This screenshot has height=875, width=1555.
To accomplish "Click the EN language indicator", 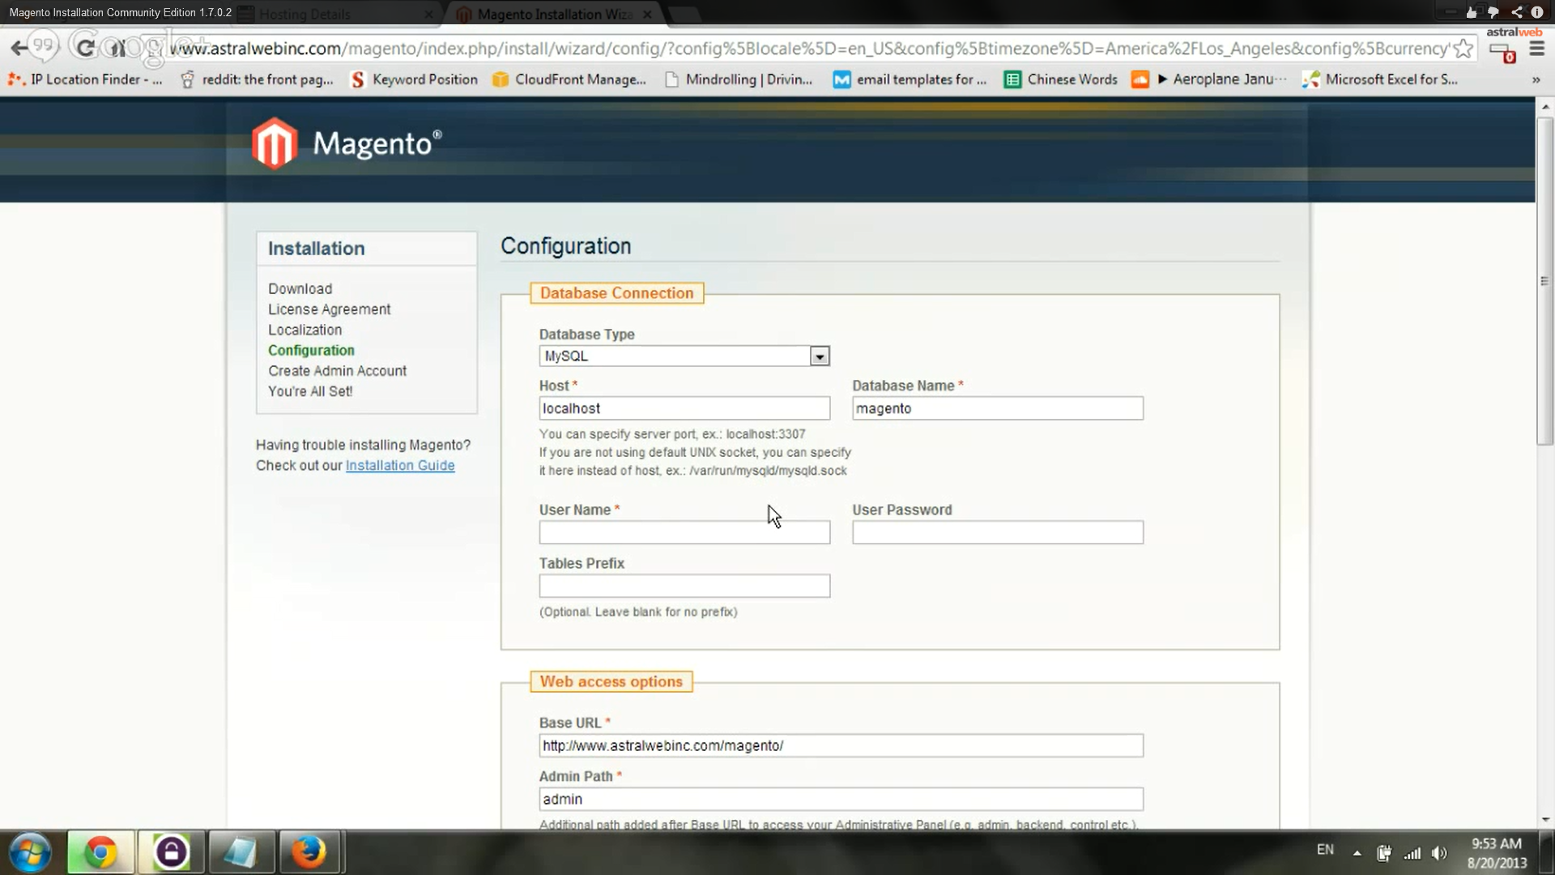I will click(1325, 850).
